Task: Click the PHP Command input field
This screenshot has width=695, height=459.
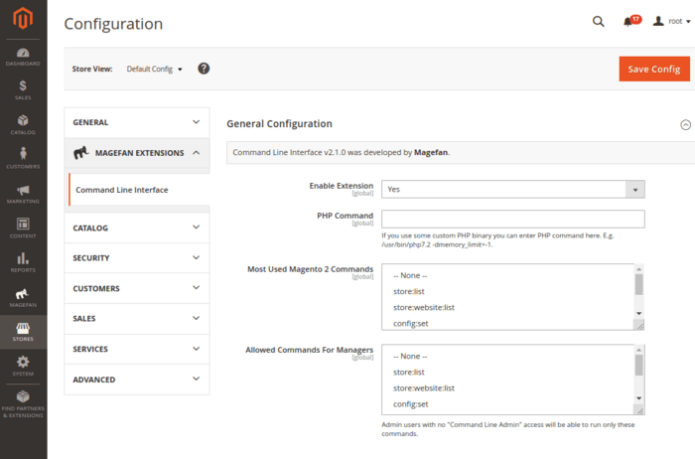Action: (513, 220)
